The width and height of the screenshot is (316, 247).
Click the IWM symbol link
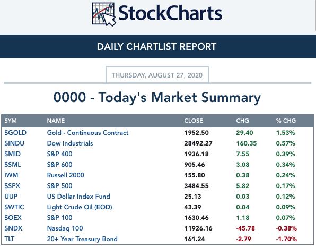coord(11,175)
